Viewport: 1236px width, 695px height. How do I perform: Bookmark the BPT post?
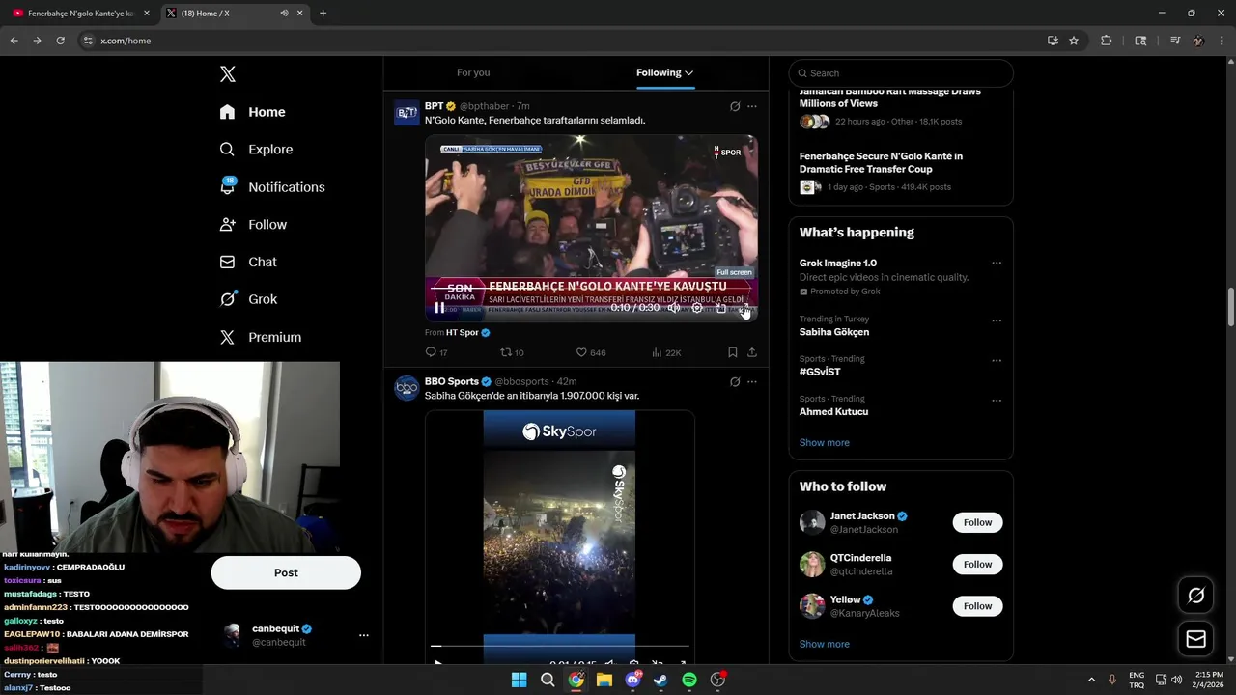pos(733,352)
